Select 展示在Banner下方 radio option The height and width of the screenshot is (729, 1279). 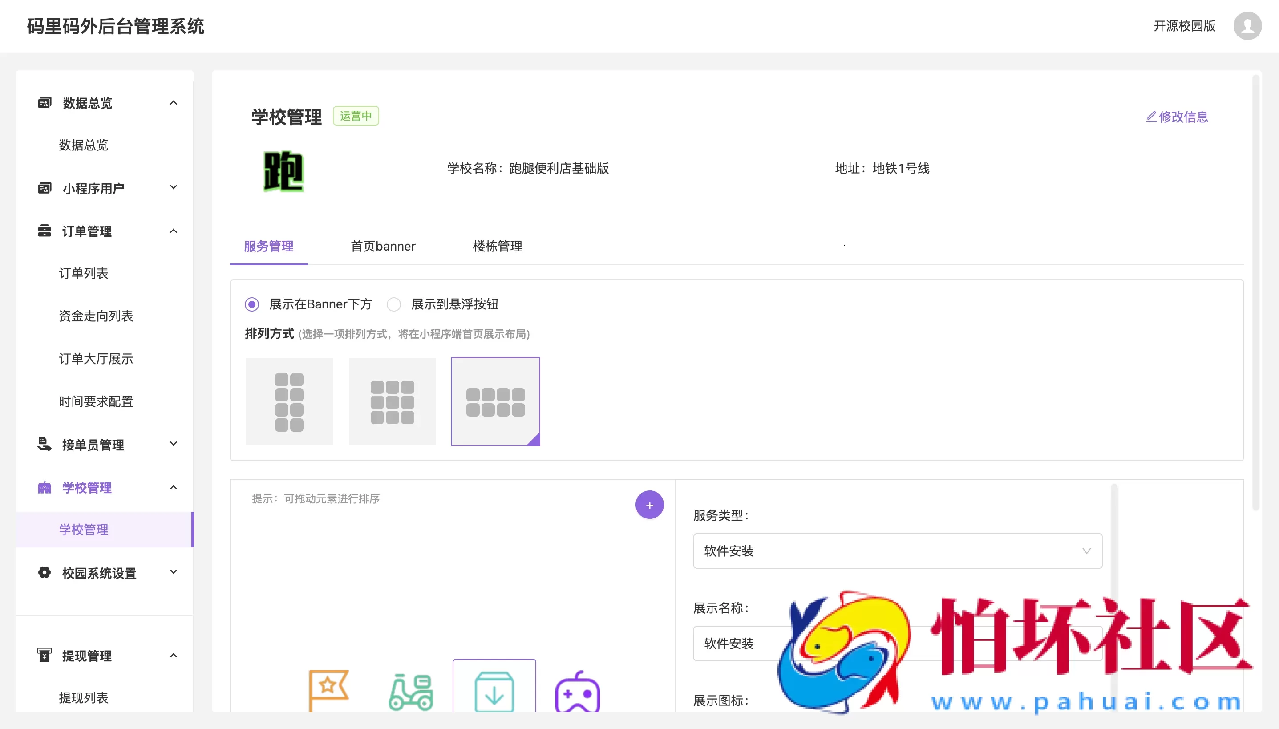click(x=252, y=304)
